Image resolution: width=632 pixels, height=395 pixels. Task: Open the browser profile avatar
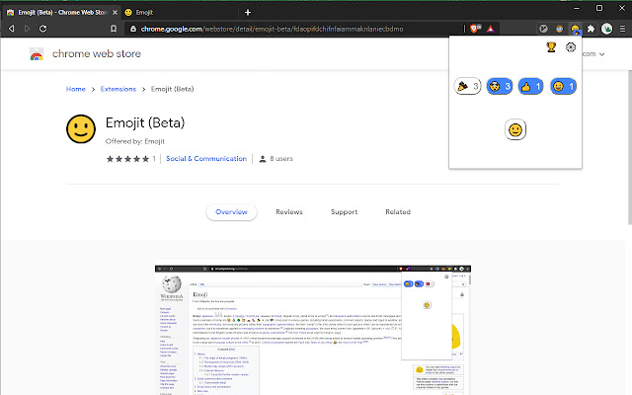606,29
